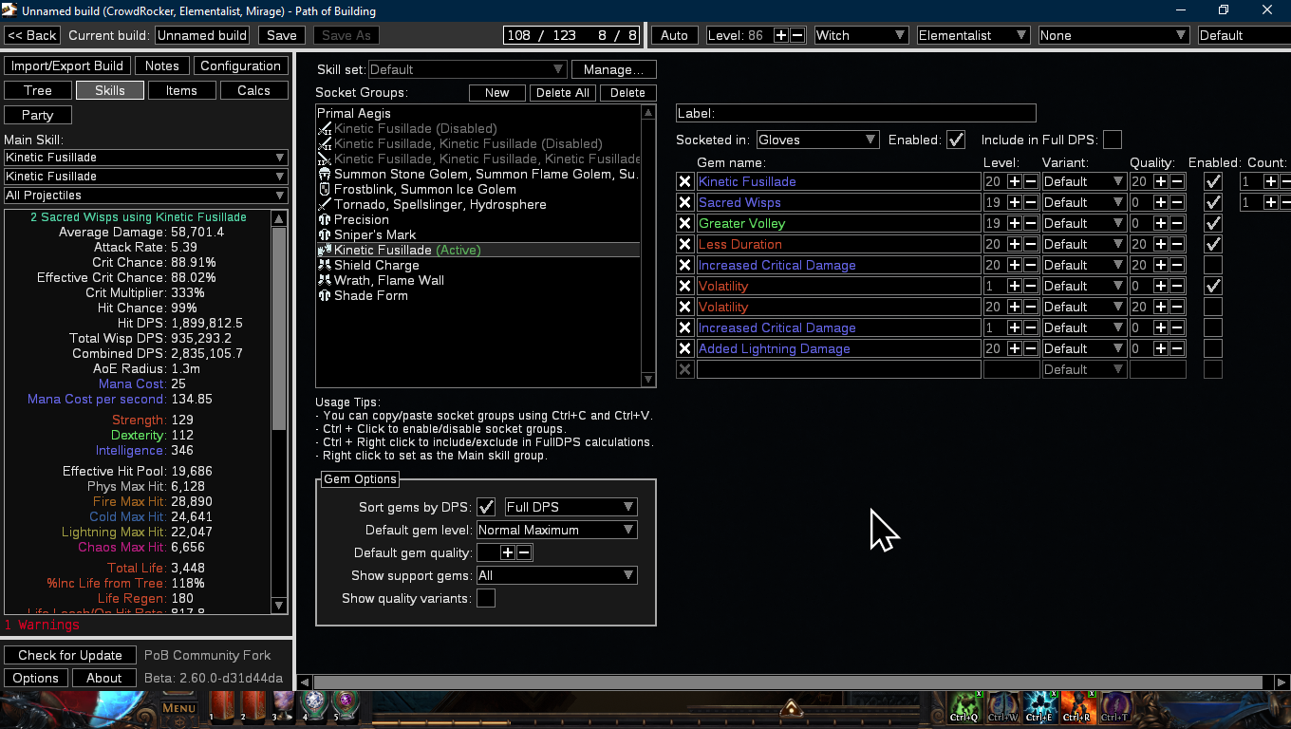Viewport: 1291px width, 729px height.
Task: Open the Default gem level dropdown
Action: pyautogui.click(x=556, y=530)
